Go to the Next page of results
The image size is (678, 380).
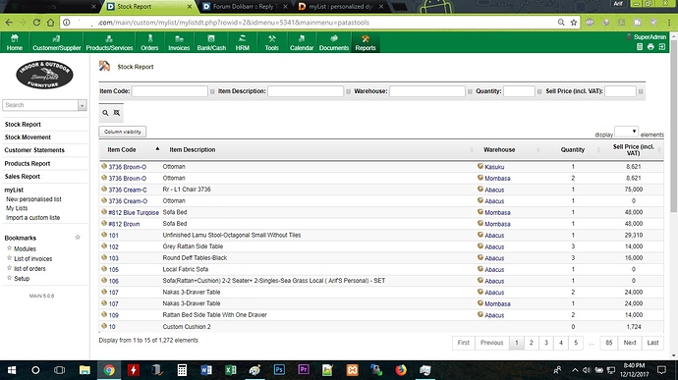click(630, 343)
